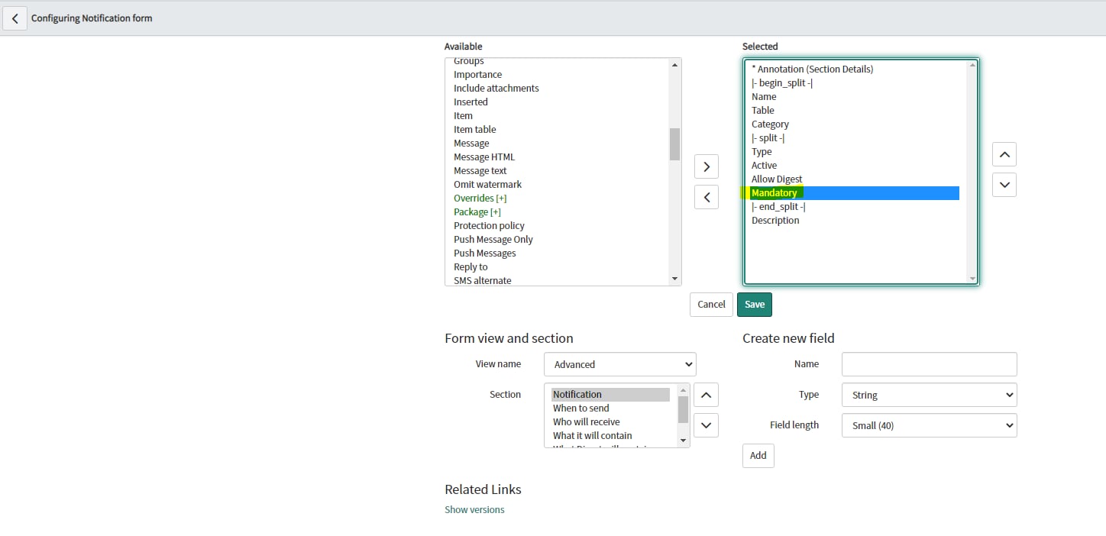Screen dimensions: 1106x536
Task: Click the back arrow to exit form configuration
Action: point(15,18)
